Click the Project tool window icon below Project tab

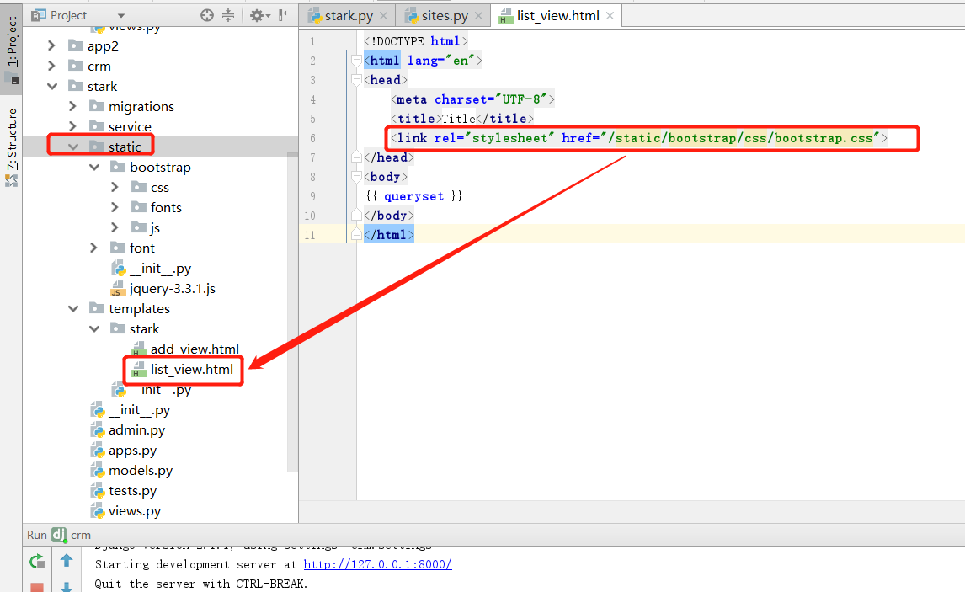click(x=12, y=78)
